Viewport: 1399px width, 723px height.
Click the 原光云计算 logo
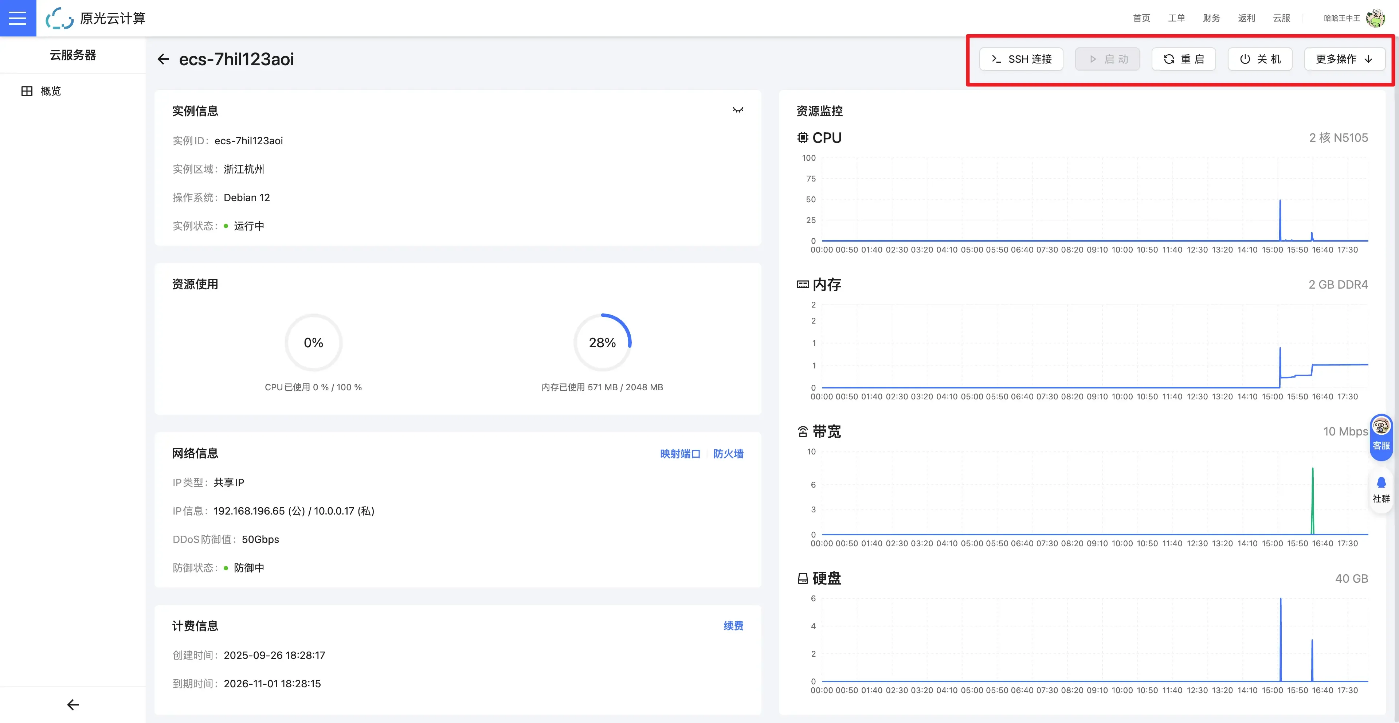point(96,18)
